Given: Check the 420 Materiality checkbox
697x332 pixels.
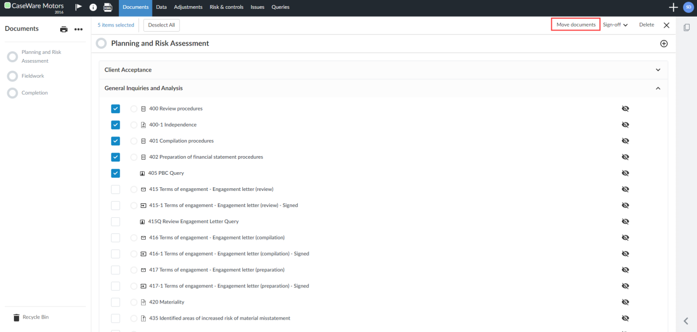Looking at the screenshot, I should pyautogui.click(x=115, y=301).
